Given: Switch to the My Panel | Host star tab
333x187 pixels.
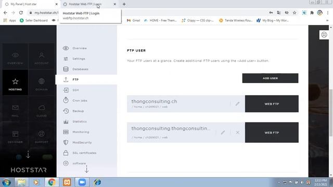Looking at the screenshot, I should pos(30,4).
